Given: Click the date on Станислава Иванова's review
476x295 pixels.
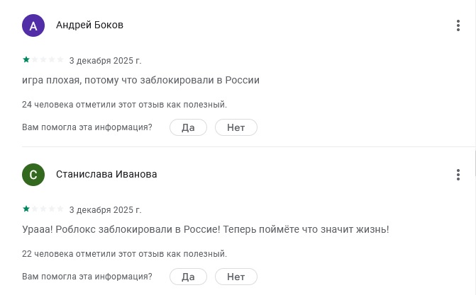Looking at the screenshot, I should (105, 210).
